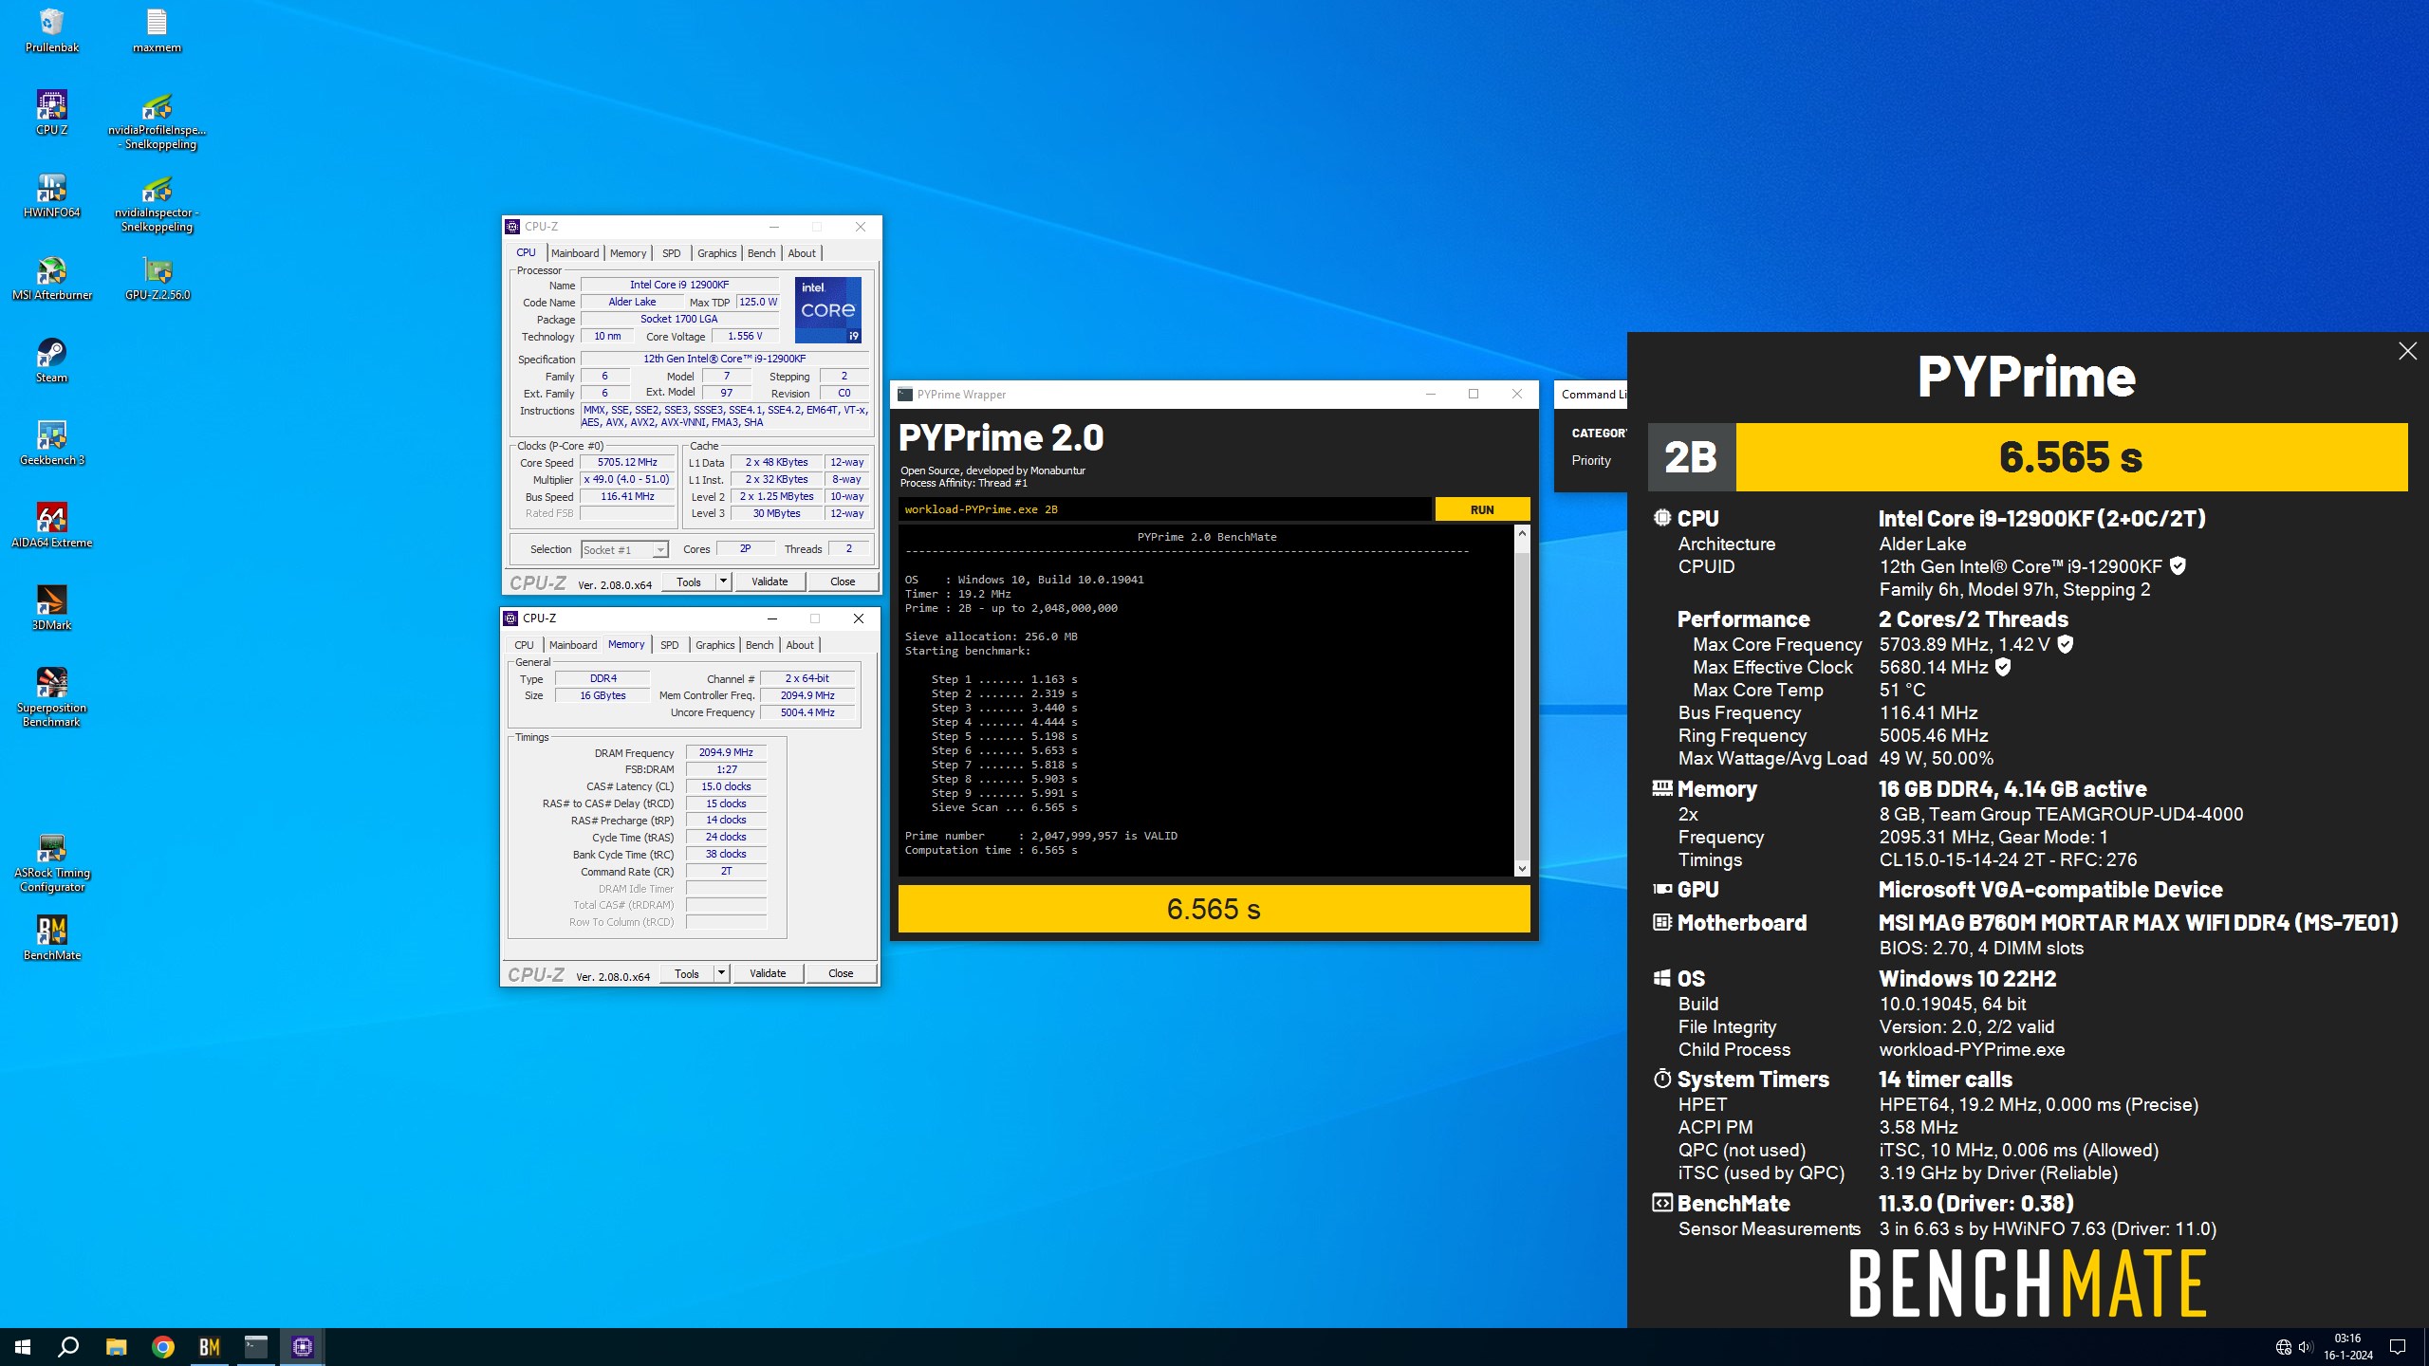Viewport: 2429px width, 1366px height.
Task: Open Bench tab in upper CPU-Z
Action: pos(762,253)
